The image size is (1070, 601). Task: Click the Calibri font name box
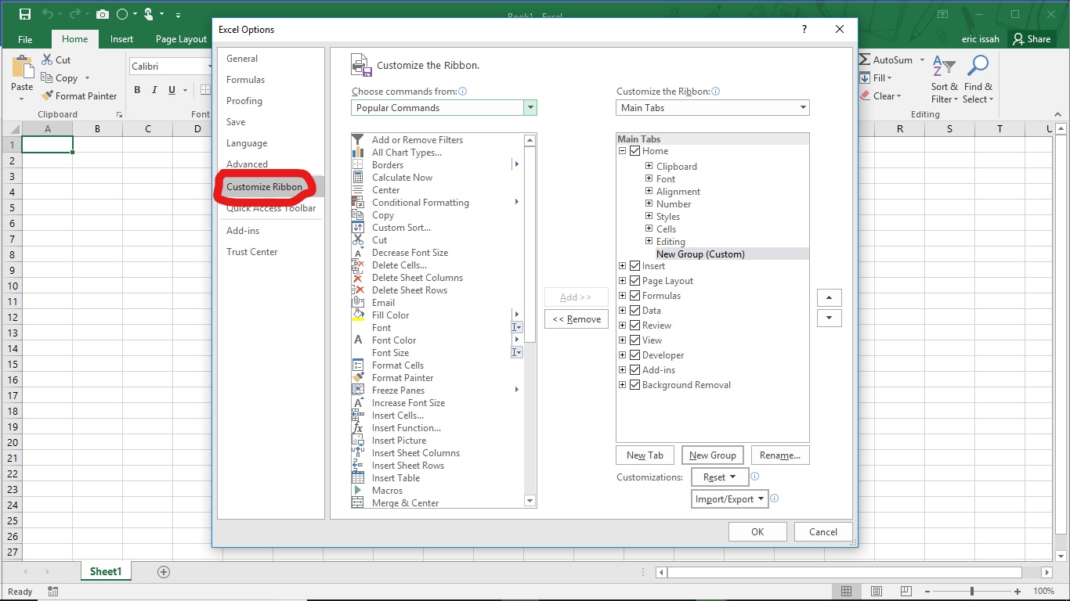click(x=171, y=67)
